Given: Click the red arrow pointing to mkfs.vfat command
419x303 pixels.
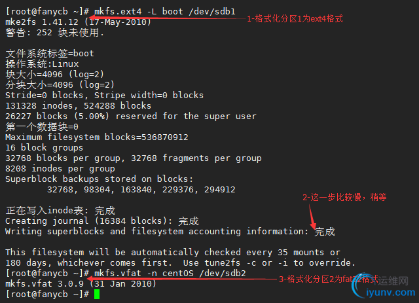Looking at the screenshot, I should click(x=183, y=279).
